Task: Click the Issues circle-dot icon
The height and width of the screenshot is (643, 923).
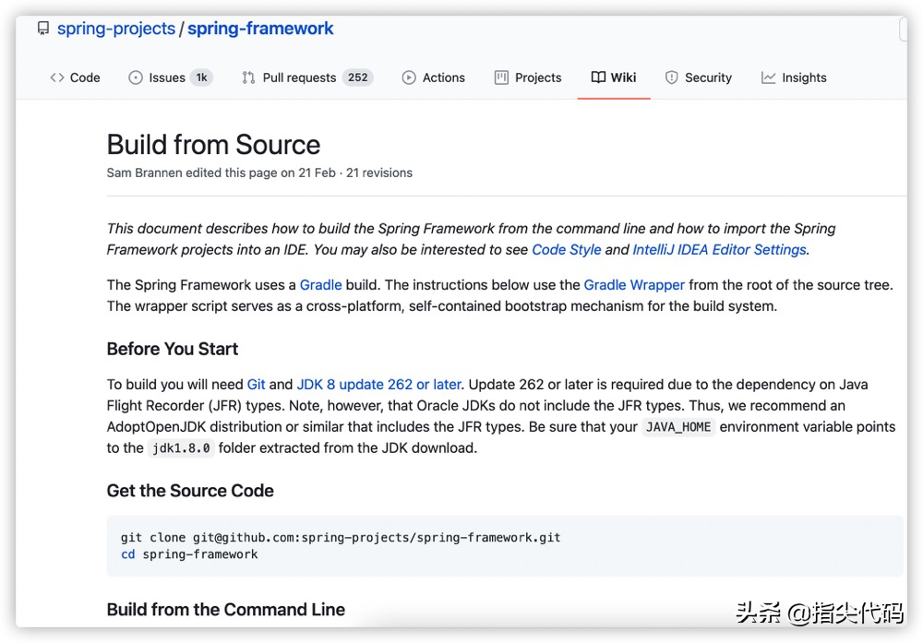Action: [136, 77]
